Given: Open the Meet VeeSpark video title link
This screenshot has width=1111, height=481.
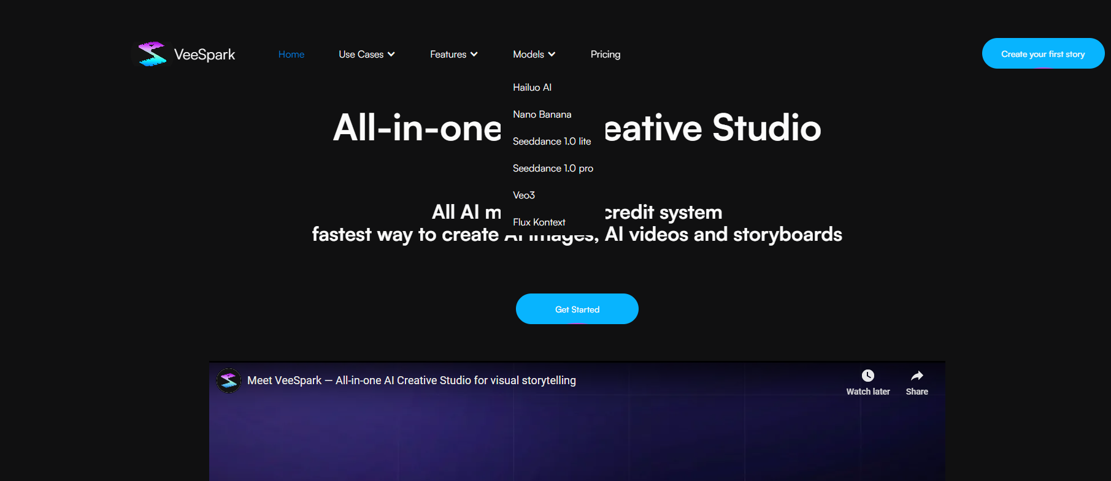Looking at the screenshot, I should click(x=412, y=381).
